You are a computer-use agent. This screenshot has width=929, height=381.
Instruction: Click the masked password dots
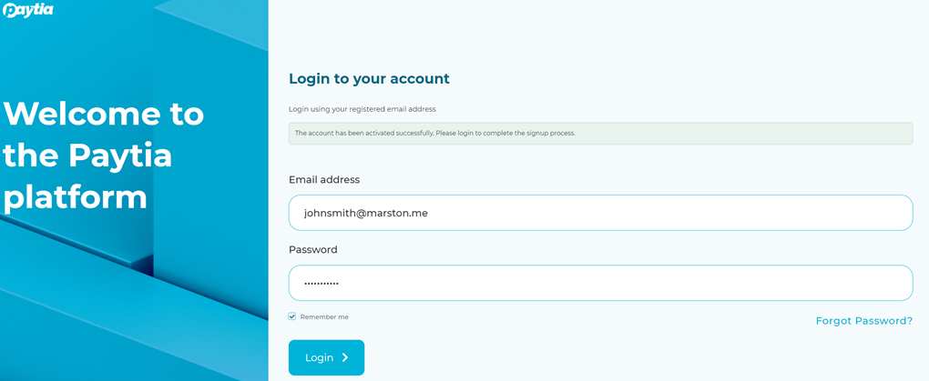[322, 284]
